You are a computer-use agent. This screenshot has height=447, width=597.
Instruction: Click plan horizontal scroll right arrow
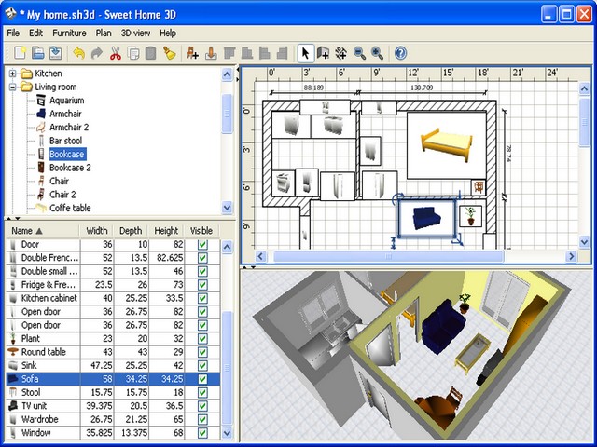click(571, 256)
